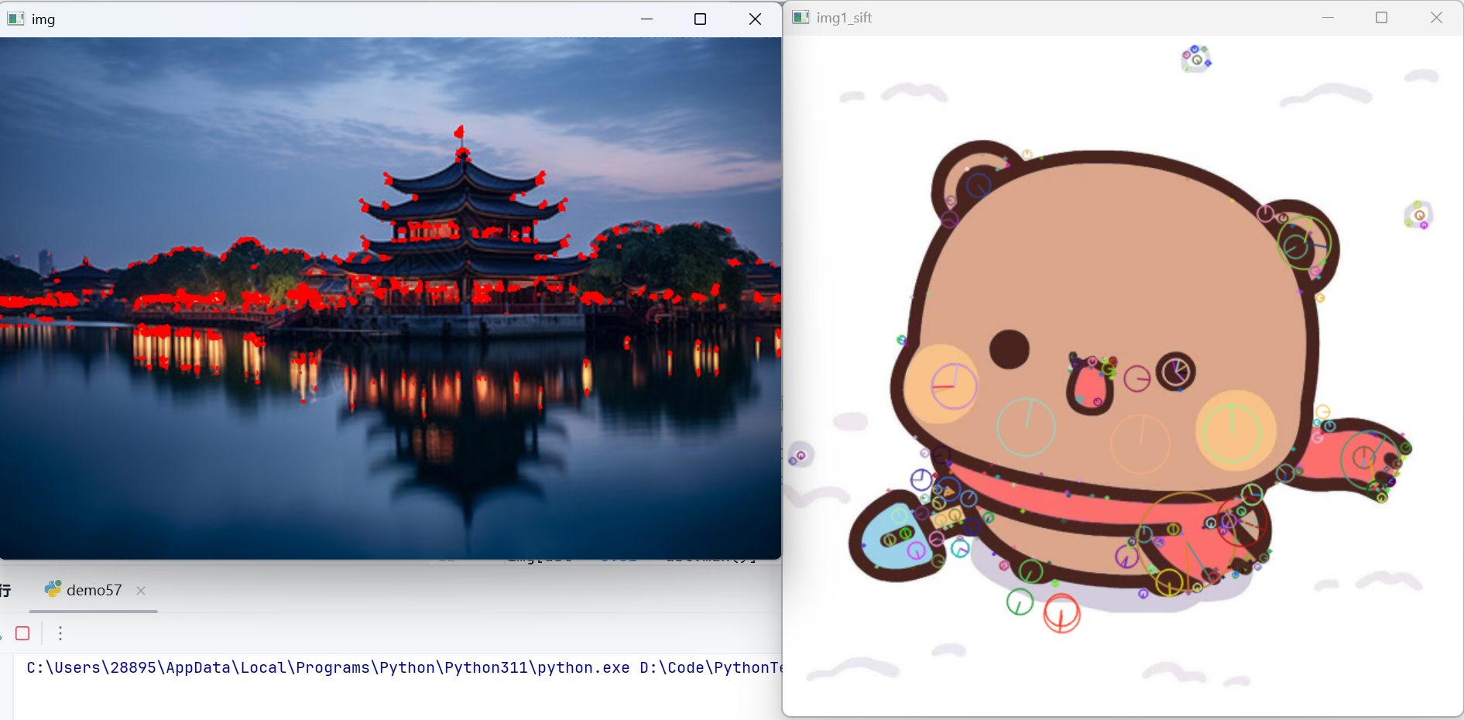Click the img window title text

pyautogui.click(x=43, y=19)
